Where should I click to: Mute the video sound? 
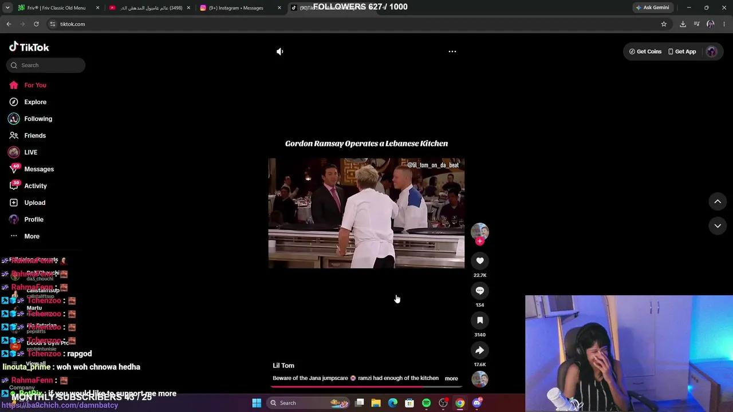(x=279, y=51)
